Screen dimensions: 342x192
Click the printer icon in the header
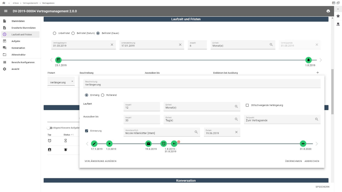coord(328,11)
